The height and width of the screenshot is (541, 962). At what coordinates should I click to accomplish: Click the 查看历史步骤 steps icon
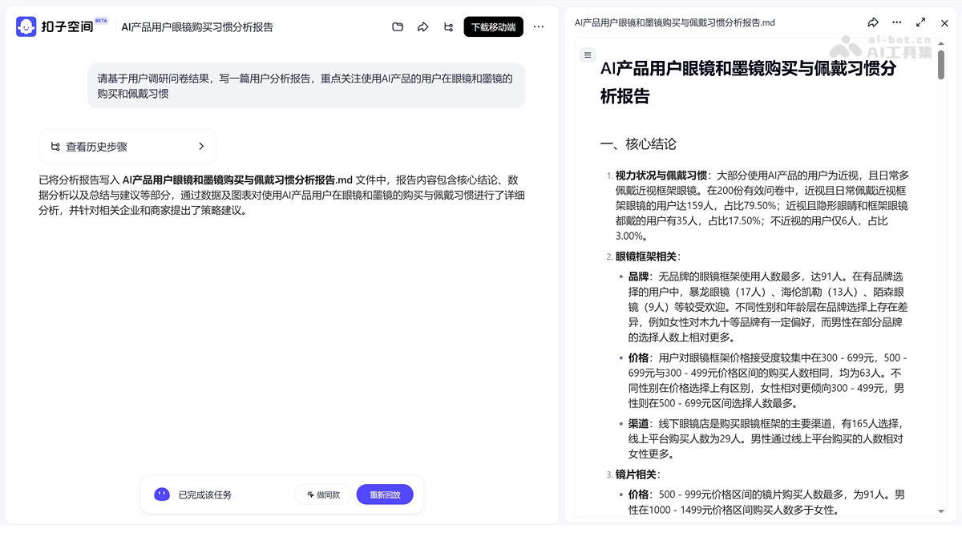(x=55, y=147)
